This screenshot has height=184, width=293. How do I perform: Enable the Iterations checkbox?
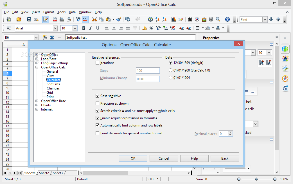(x=97, y=63)
